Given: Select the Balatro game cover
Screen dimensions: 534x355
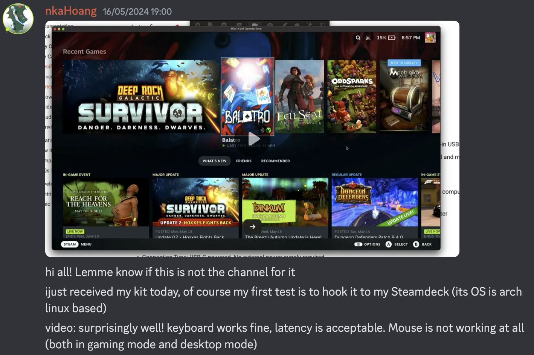Looking at the screenshot, I should (247, 96).
